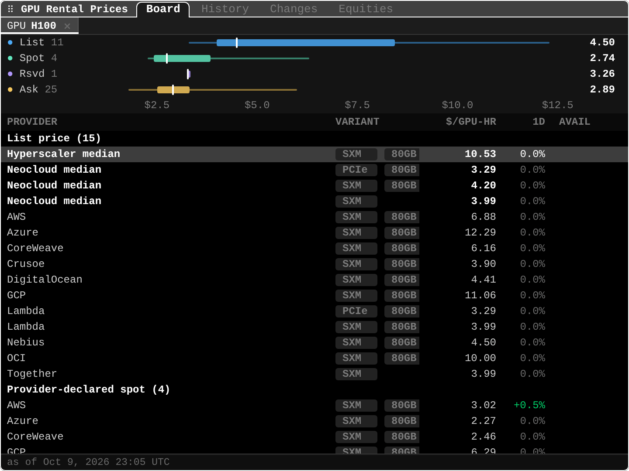Click the GCP 11.06 list price

[480, 295]
